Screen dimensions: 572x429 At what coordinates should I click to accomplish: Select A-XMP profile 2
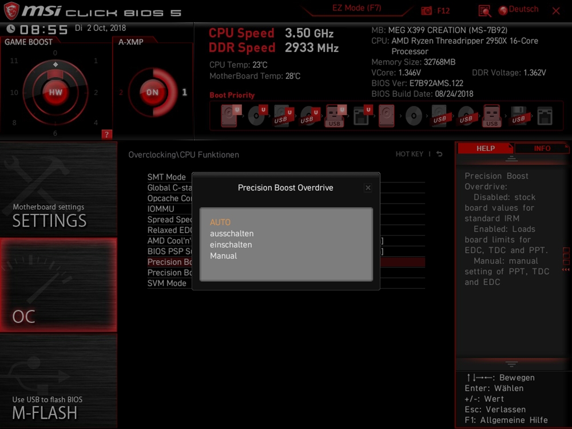[121, 92]
